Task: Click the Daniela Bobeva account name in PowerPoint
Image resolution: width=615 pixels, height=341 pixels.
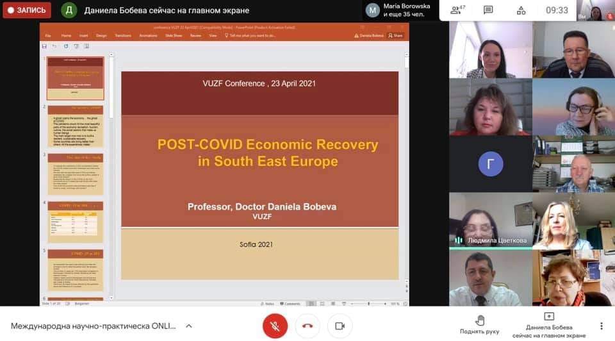Action: pyautogui.click(x=369, y=35)
